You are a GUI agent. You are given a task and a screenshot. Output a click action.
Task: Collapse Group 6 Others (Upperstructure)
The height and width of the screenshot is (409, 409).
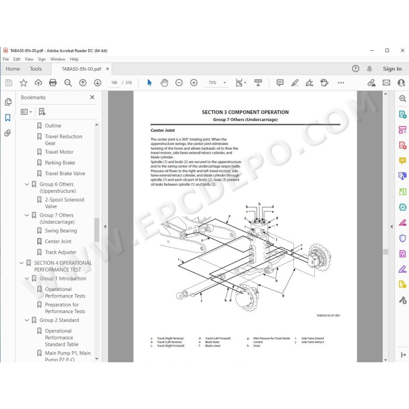[x=27, y=185]
